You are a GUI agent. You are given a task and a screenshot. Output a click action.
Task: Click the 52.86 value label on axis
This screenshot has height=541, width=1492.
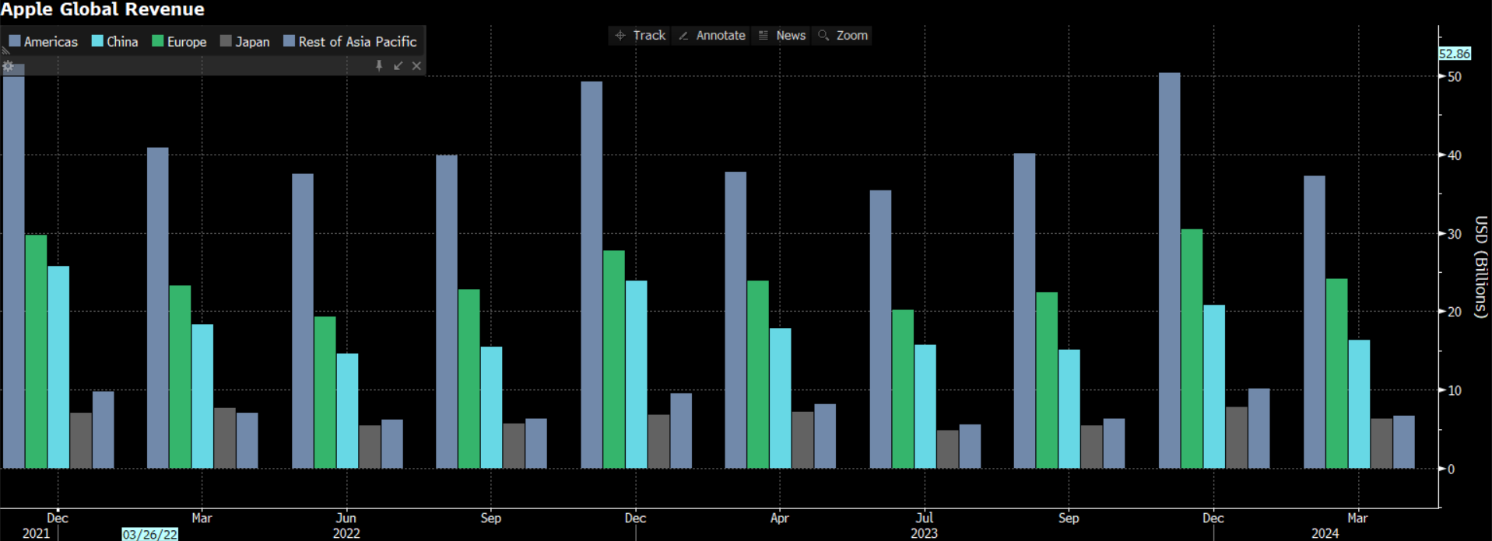[1454, 54]
